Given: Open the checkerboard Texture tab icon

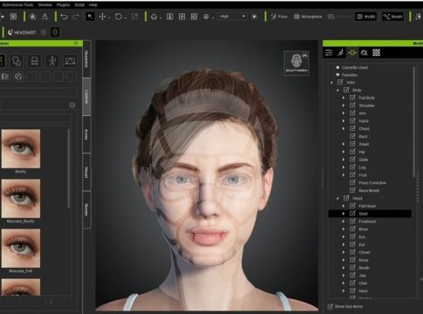Looking at the screenshot, I should pos(377,52).
